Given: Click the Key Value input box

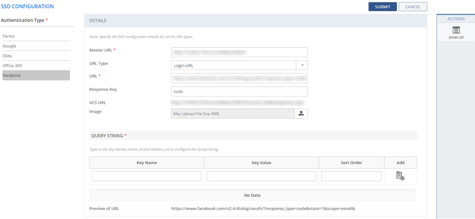Looking at the screenshot, I should (x=261, y=176).
